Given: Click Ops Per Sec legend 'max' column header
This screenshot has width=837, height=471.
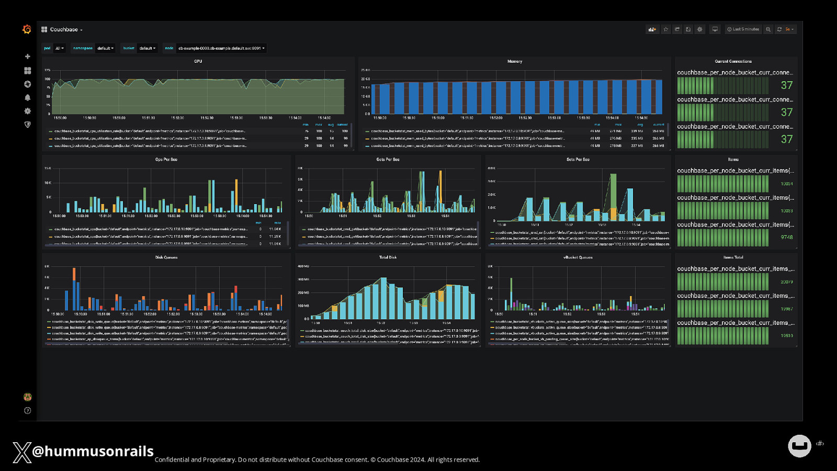Looking at the screenshot, I should pos(278,223).
